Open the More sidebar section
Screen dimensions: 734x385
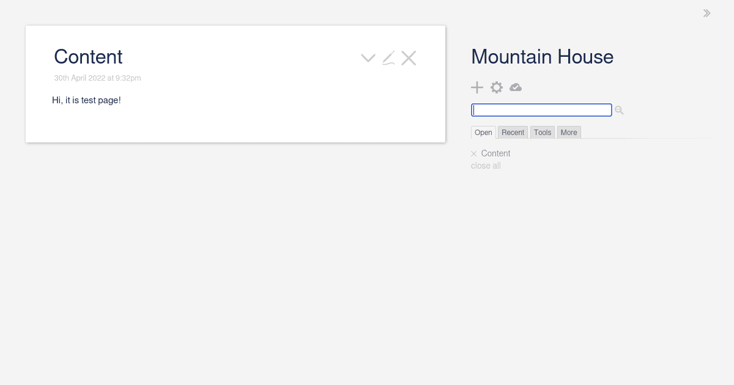coord(569,132)
